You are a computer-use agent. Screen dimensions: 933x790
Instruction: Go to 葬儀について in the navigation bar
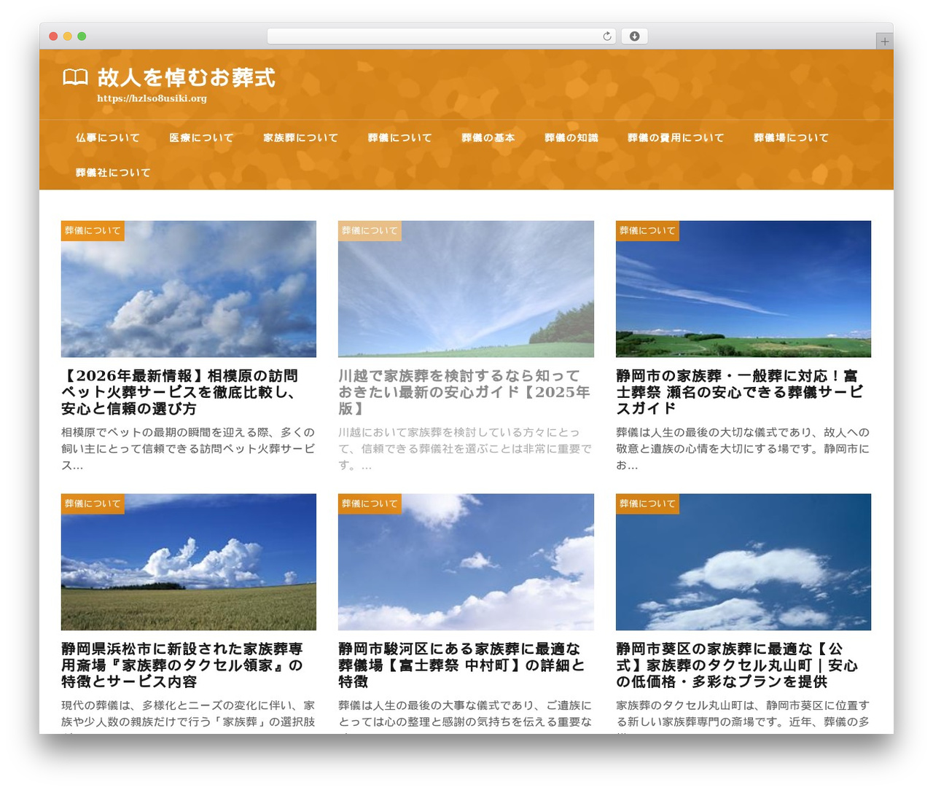pos(399,138)
